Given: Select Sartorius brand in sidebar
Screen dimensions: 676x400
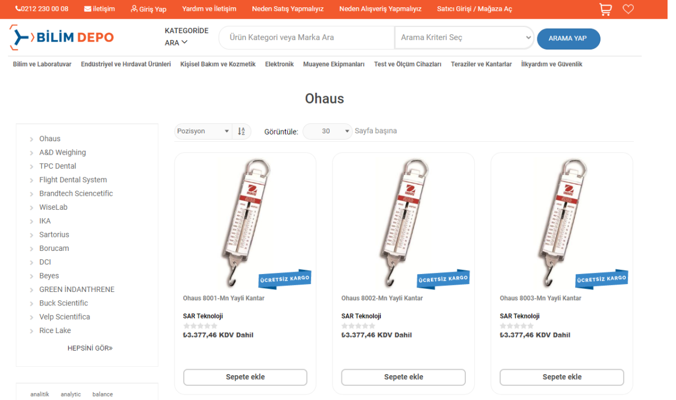Looking at the screenshot, I should tap(54, 235).
